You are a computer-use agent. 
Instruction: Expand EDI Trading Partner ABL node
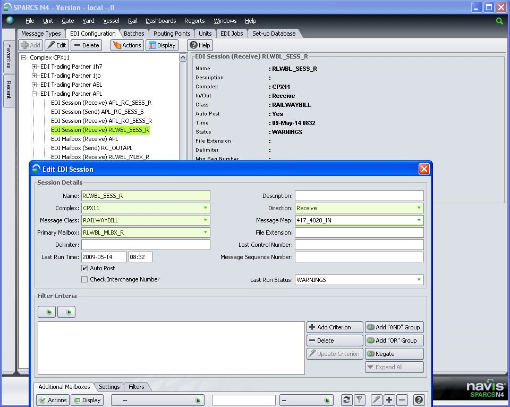34,85
